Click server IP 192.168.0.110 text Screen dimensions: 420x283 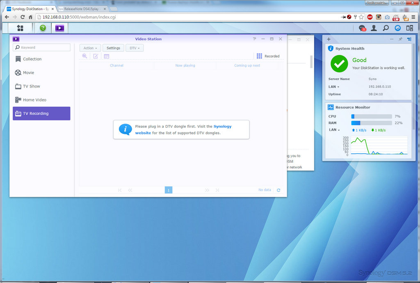[x=379, y=87]
